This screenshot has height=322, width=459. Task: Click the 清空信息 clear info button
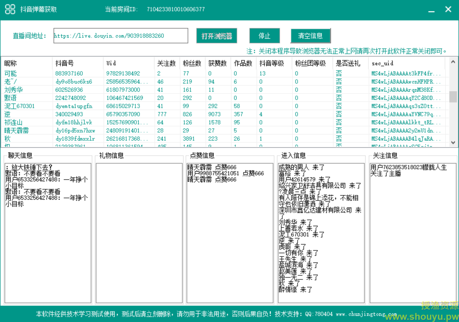(310, 36)
